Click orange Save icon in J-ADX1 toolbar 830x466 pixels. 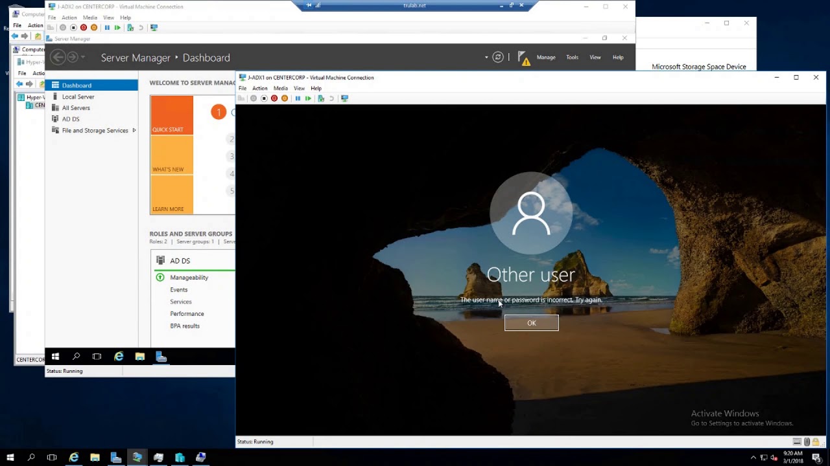pyautogui.click(x=285, y=98)
